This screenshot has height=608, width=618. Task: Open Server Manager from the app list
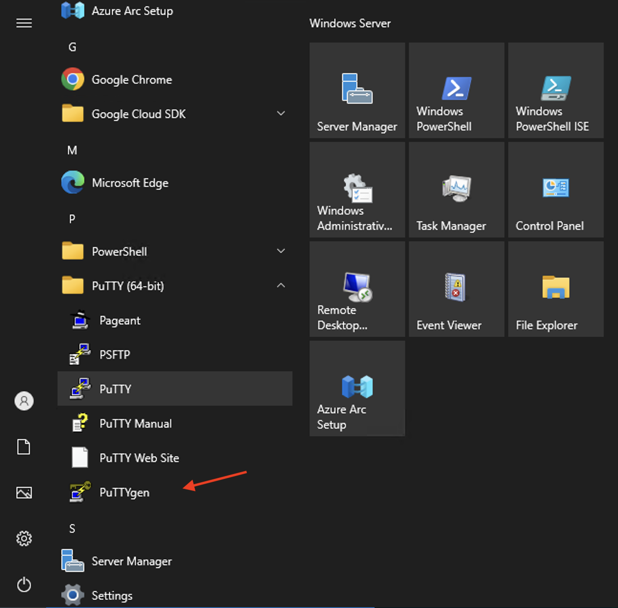click(x=175, y=561)
